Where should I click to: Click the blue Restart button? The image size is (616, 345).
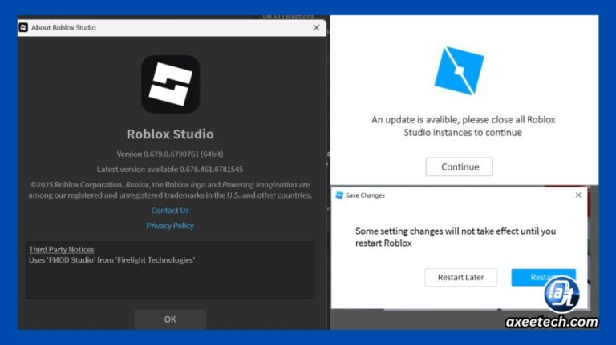click(543, 278)
